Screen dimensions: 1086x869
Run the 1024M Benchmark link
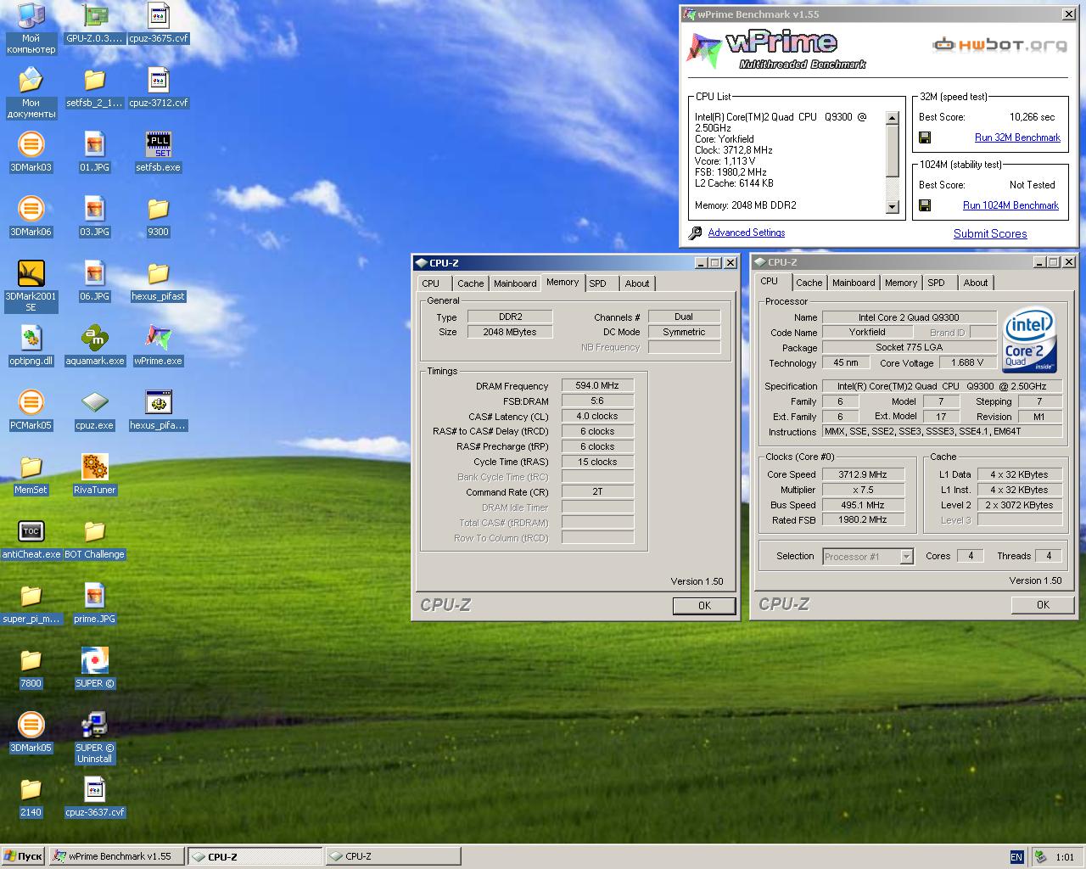click(1010, 205)
